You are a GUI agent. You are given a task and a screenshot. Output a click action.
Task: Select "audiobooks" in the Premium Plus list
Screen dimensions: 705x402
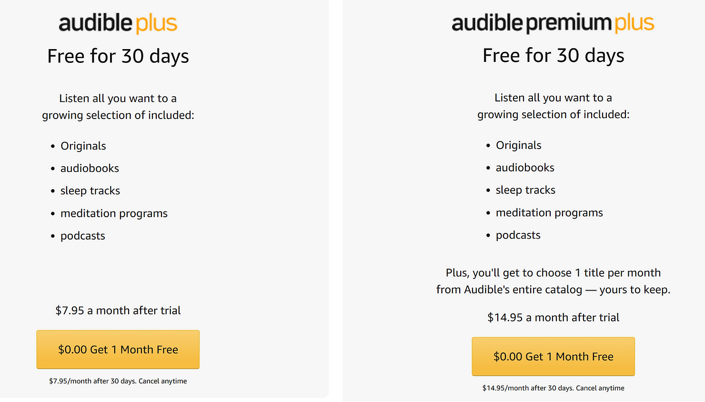pos(524,168)
